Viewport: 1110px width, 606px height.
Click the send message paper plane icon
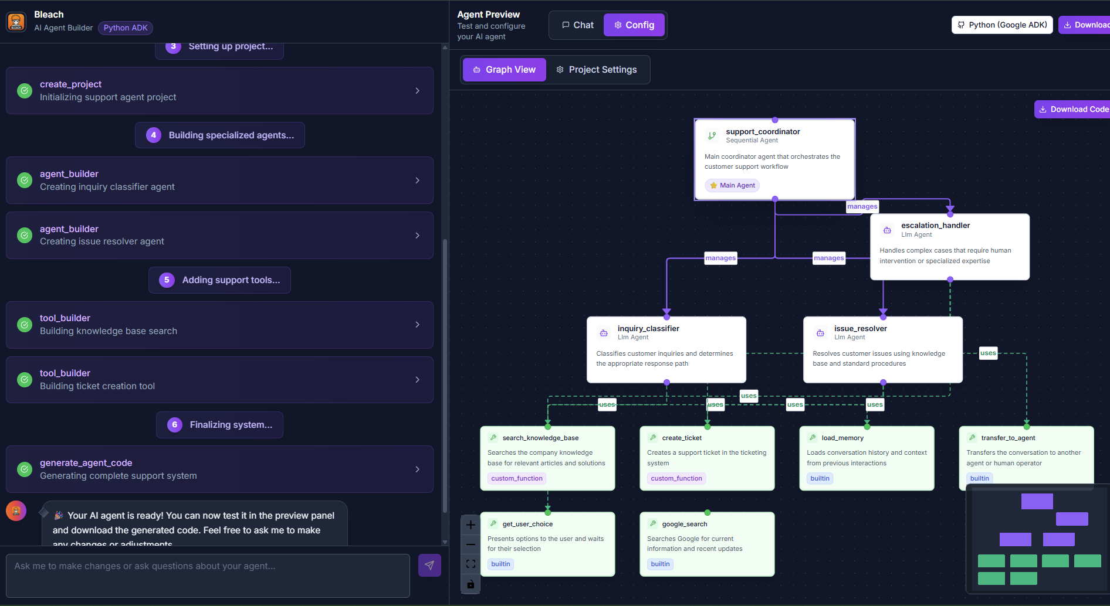tap(429, 565)
